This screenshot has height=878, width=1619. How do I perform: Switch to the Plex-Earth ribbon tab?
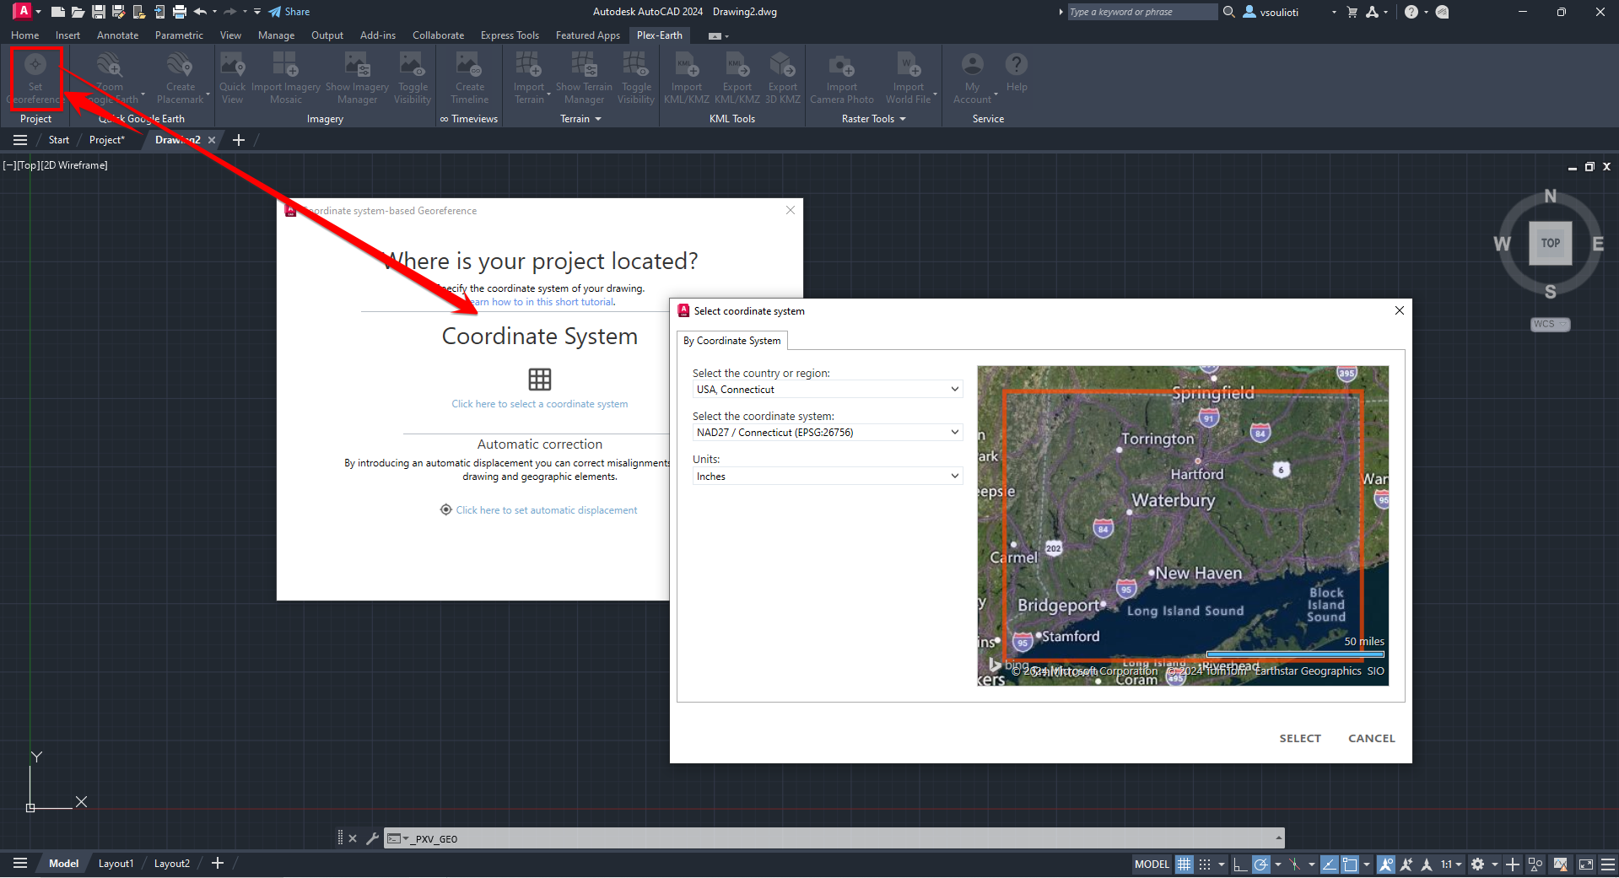(659, 35)
